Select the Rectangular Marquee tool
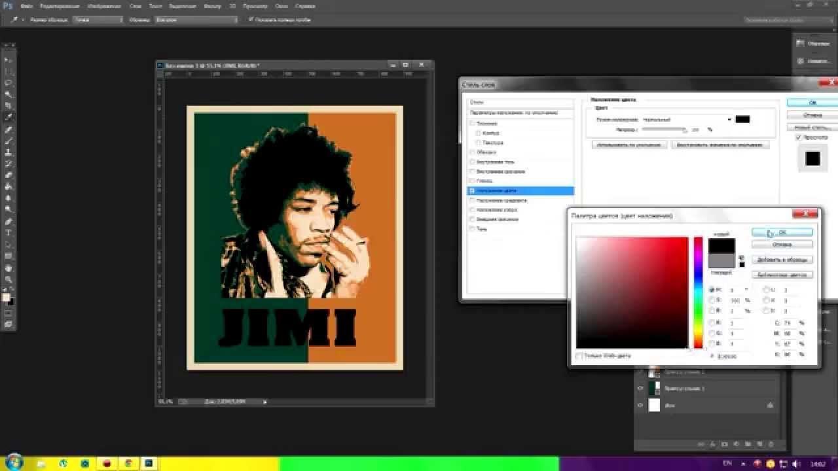Image resolution: width=838 pixels, height=471 pixels. pyautogui.click(x=9, y=71)
